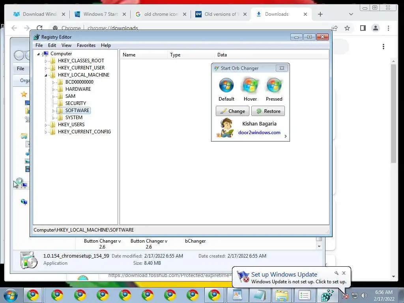Click the Kishan Bagaria avatar image
404x303 pixels.
225,128
